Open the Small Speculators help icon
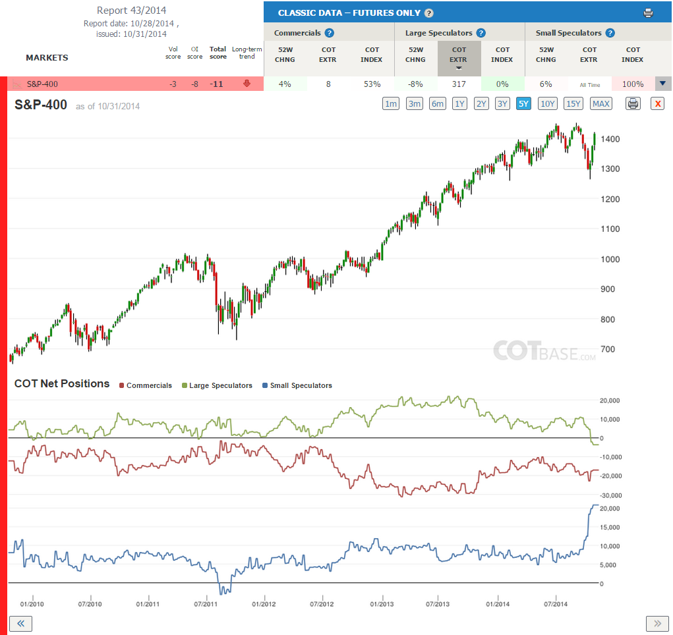Viewport: 673px width, 635px height. pyautogui.click(x=610, y=33)
